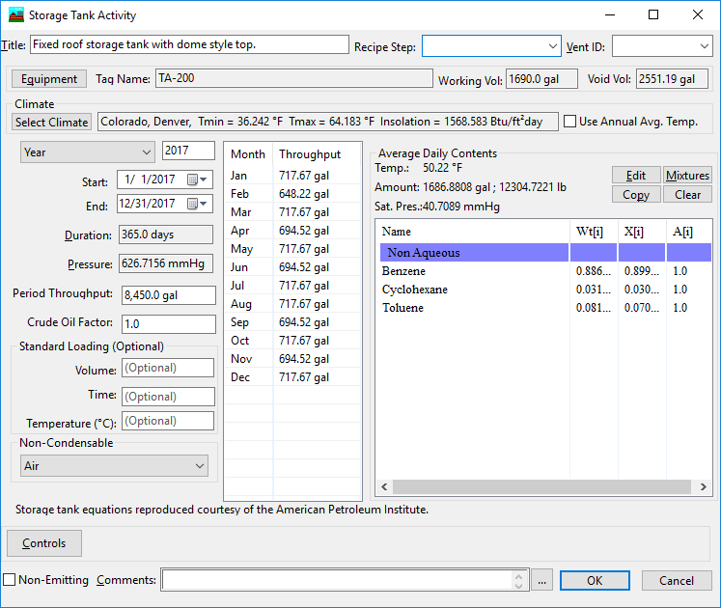This screenshot has width=721, height=608.
Task: Select the Sep throughput cell
Action: point(317,322)
